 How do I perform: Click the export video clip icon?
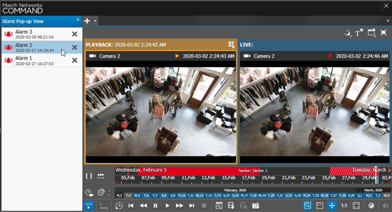[x=231, y=206]
